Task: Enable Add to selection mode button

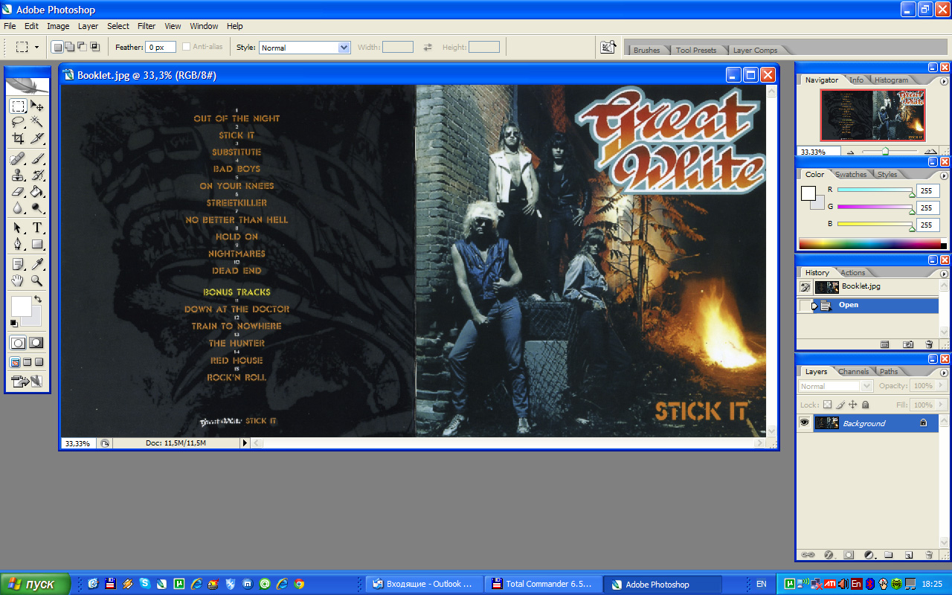Action: 69,47
